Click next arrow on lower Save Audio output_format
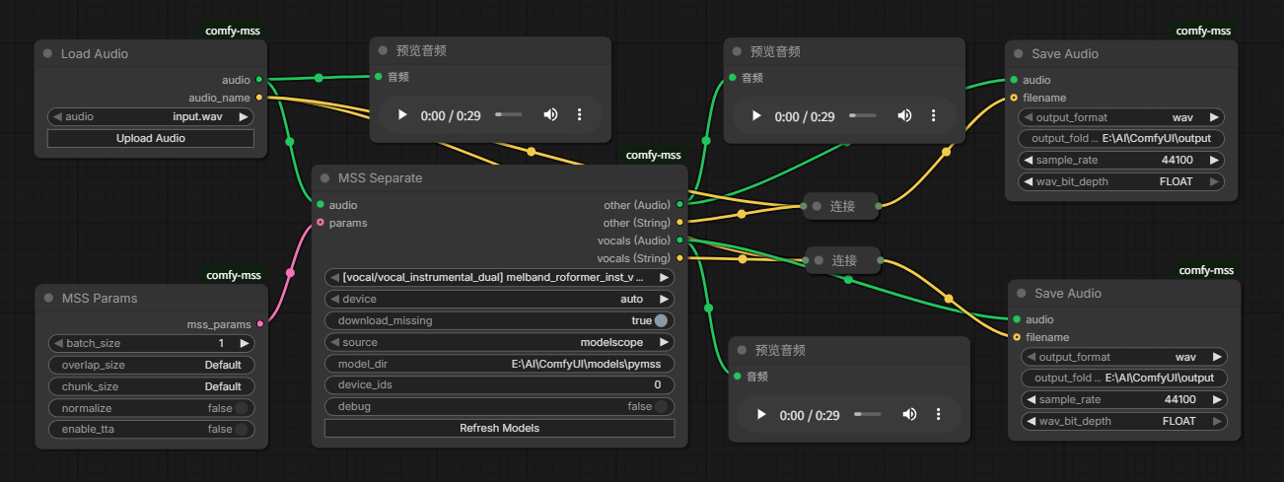The image size is (1284, 482). click(1217, 357)
